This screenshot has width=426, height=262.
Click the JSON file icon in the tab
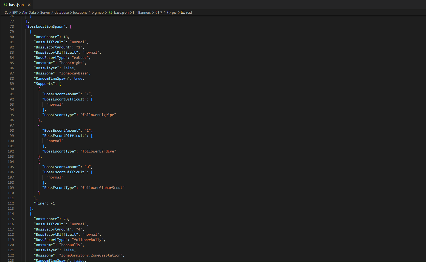[6, 5]
